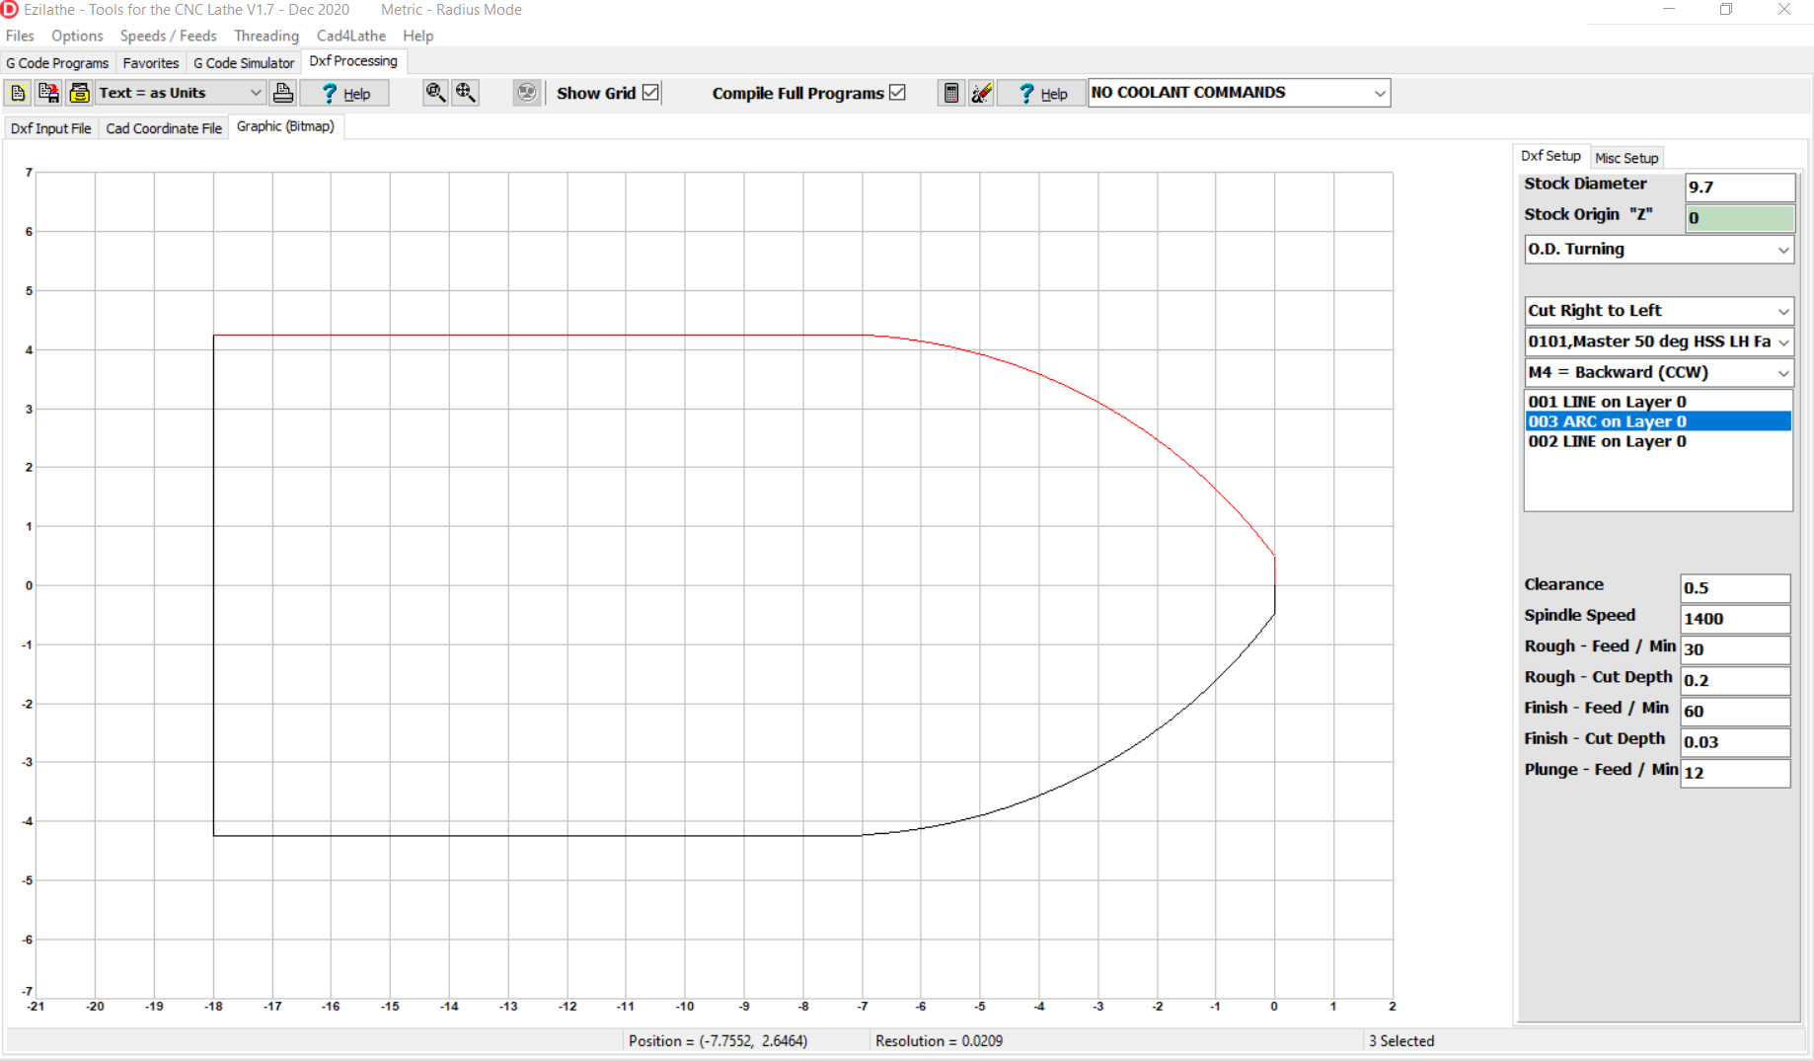Click the Clearance input field
Image resolution: width=1814 pixels, height=1061 pixels.
[x=1735, y=588]
